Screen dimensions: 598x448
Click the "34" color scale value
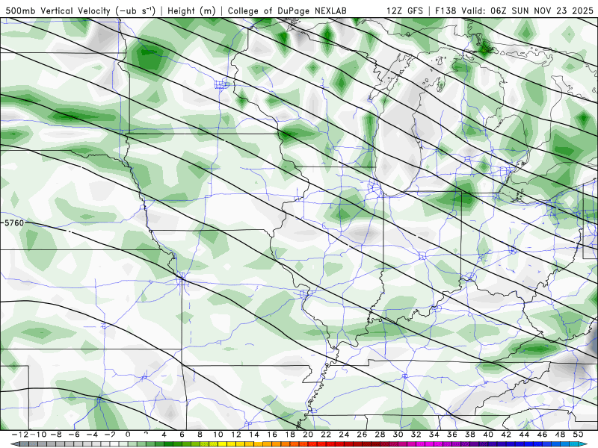[x=434, y=435]
